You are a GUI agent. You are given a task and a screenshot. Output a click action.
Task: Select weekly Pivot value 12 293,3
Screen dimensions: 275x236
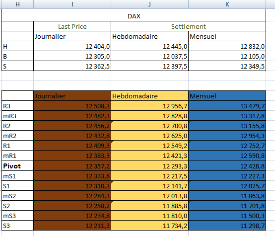click(149, 165)
